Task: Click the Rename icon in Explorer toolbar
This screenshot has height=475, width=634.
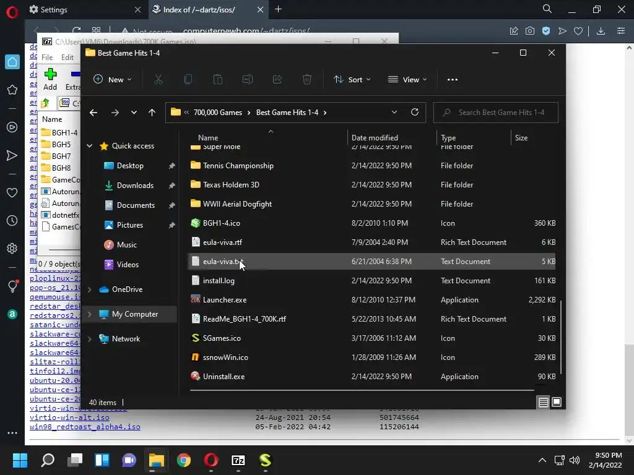Action: pos(248,80)
